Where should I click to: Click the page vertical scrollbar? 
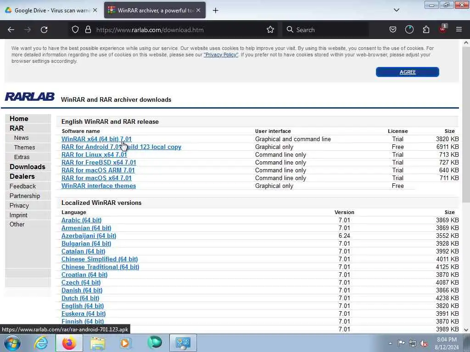point(466,126)
